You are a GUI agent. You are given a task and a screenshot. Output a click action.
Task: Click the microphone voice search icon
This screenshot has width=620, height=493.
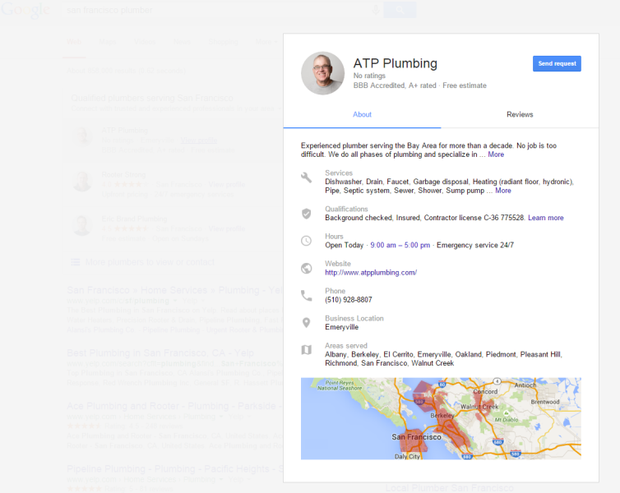(x=376, y=10)
